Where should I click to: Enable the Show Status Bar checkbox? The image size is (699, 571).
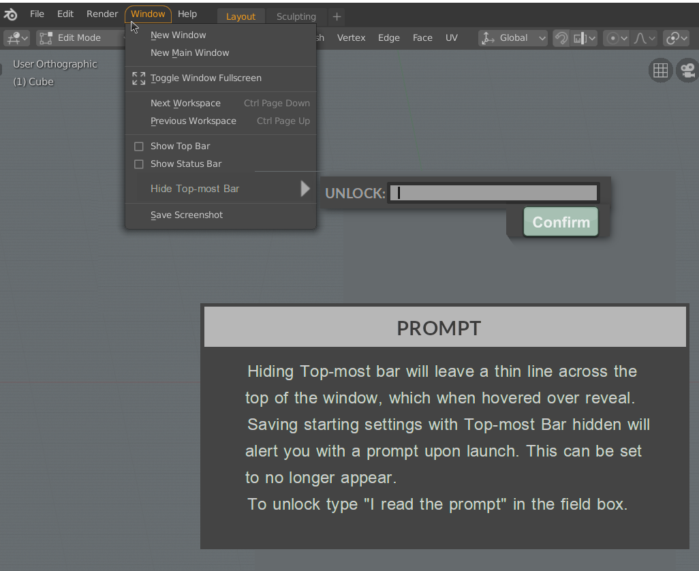[x=138, y=164]
